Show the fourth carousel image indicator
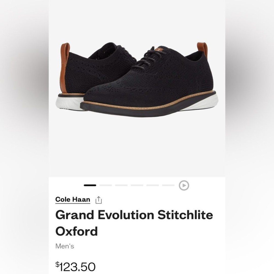This screenshot has height=274, width=274. pos(137,185)
